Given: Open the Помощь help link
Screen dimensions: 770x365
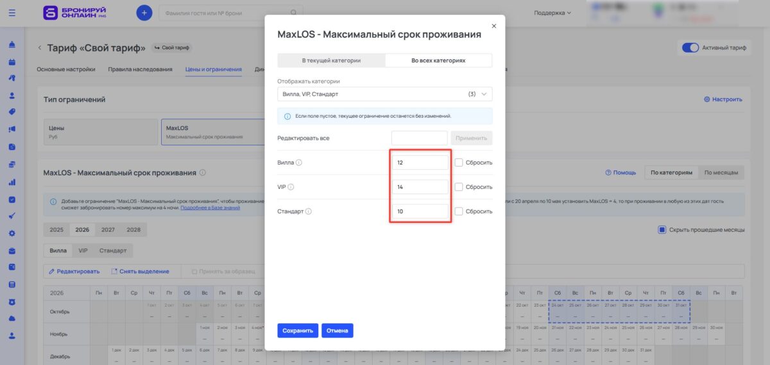Looking at the screenshot, I should click(x=620, y=173).
